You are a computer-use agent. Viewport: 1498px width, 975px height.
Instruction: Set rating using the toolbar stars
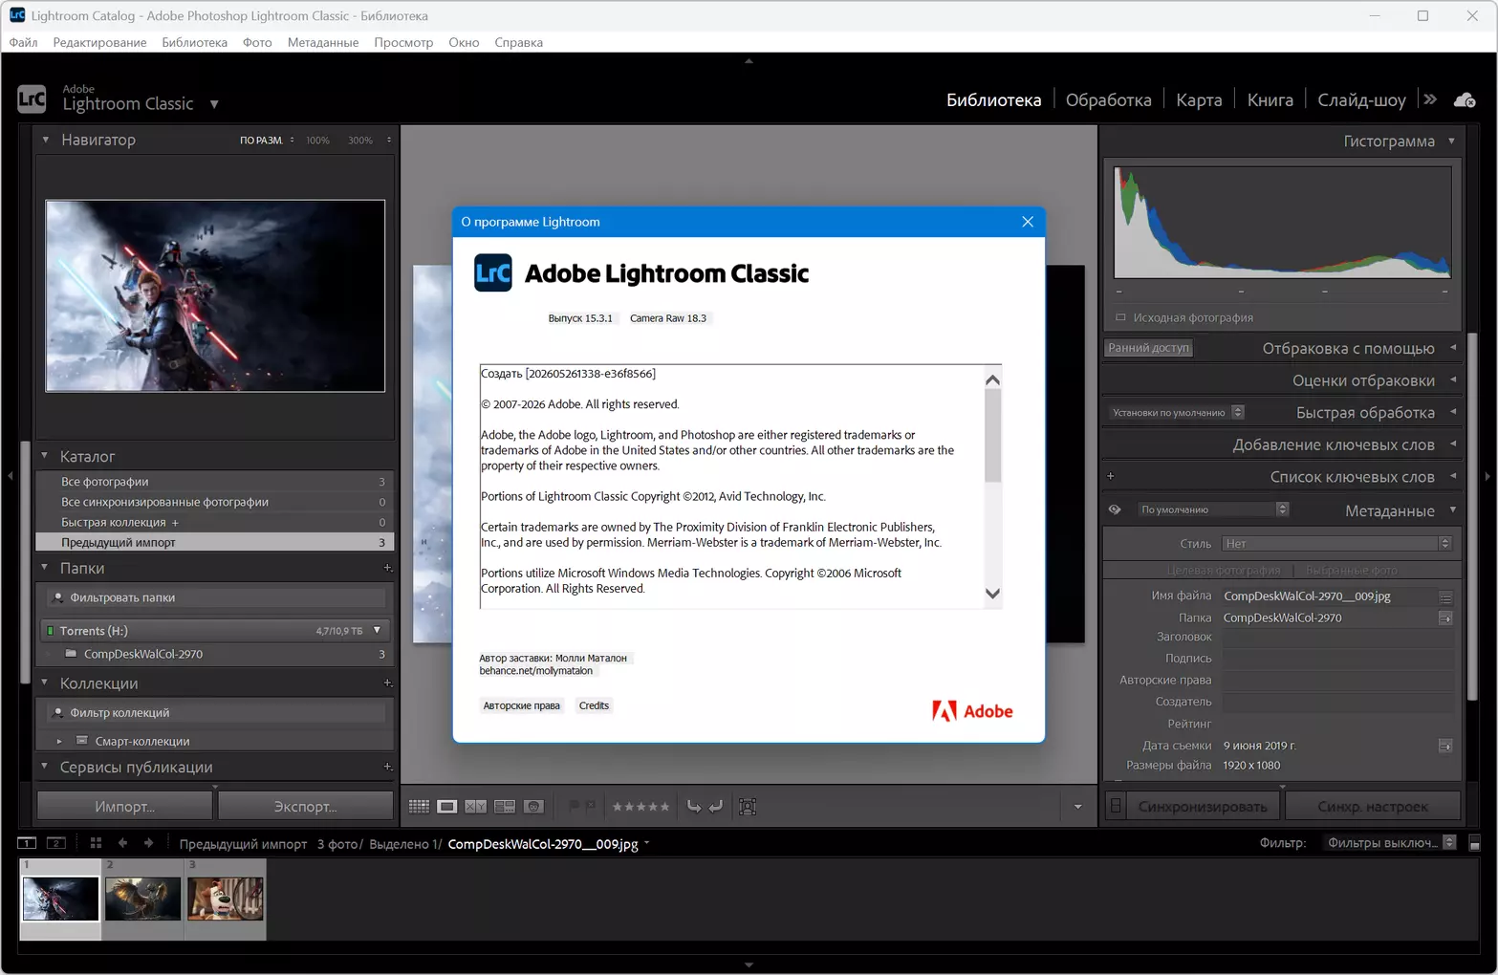(x=640, y=807)
